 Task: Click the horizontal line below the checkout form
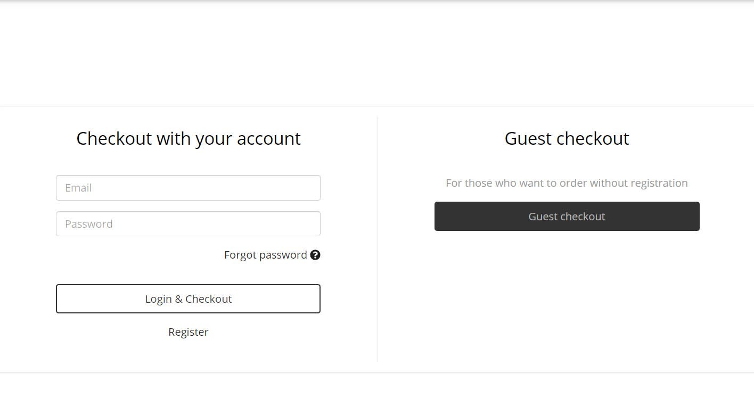[x=377, y=372]
